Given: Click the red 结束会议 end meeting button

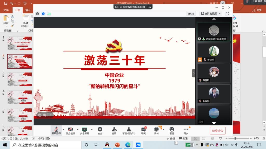Looking at the screenshot, I should click(218, 131).
